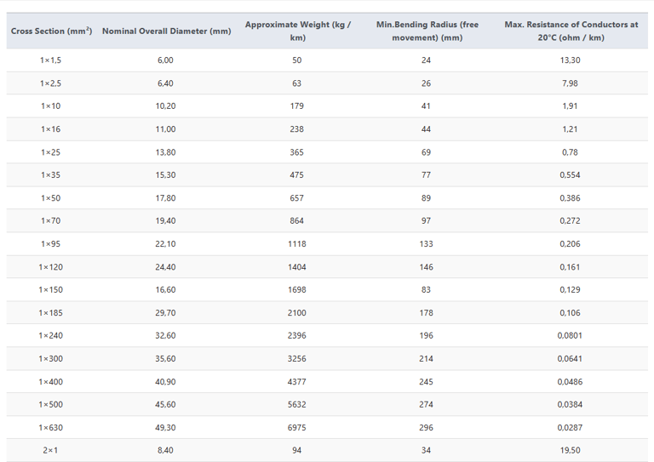
Task: Select the 1×1,5 cross section cell
Action: (50, 60)
